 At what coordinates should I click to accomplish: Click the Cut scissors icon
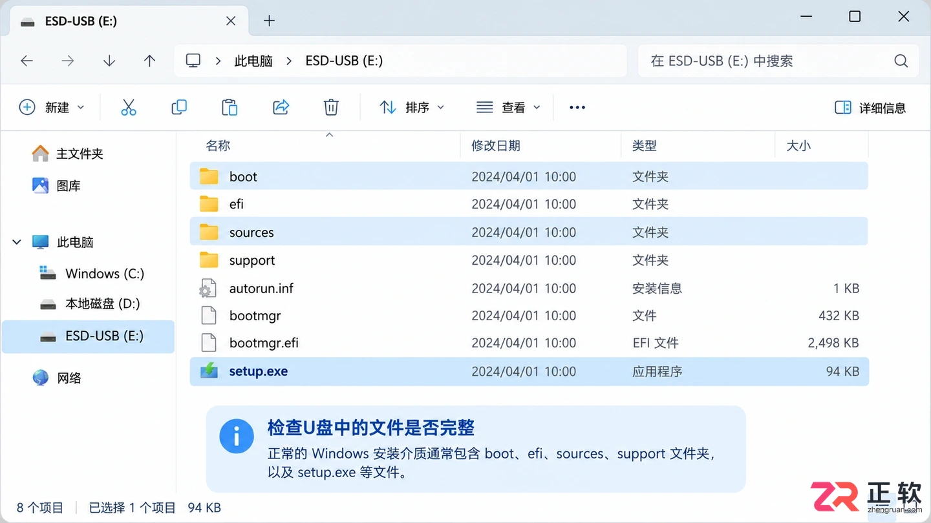(x=129, y=107)
